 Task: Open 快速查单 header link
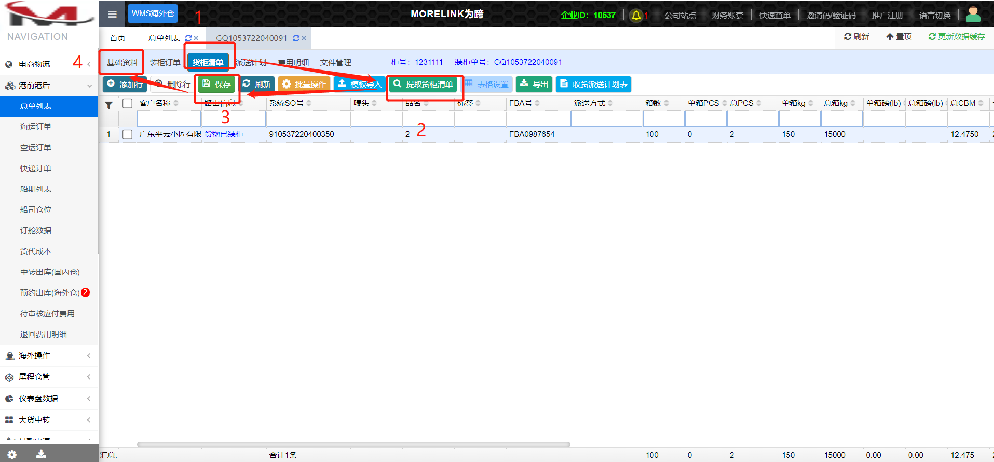point(775,16)
